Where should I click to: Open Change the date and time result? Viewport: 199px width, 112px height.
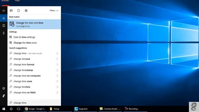pyautogui.click(x=34, y=24)
